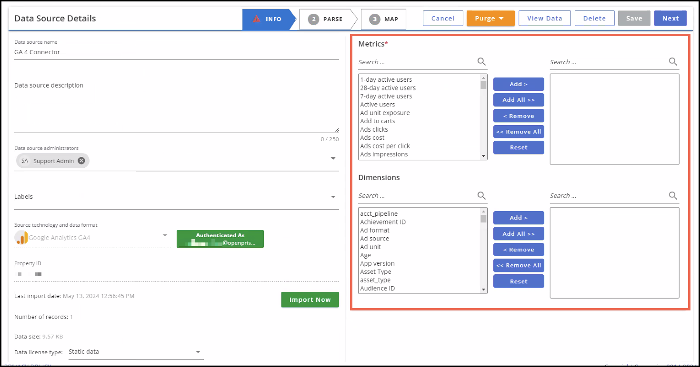Click the Metrics list scrollbar thumb
The width and height of the screenshot is (700, 367).
pyautogui.click(x=483, y=85)
